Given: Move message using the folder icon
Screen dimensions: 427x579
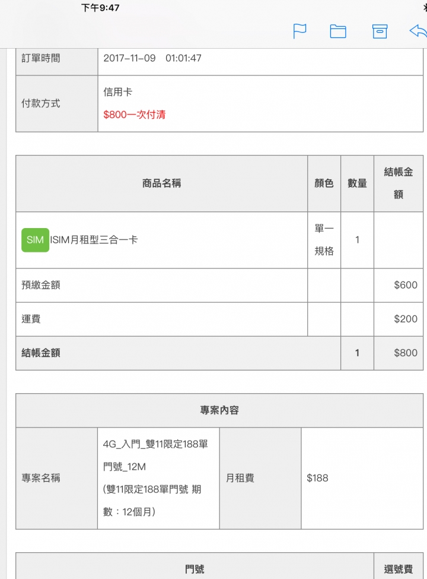Looking at the screenshot, I should click(x=338, y=31).
